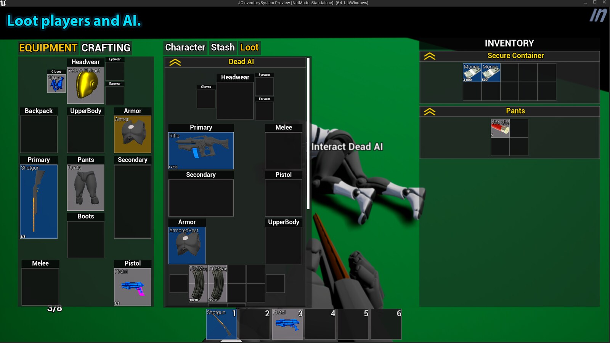Click the Equipment tab header
The image size is (610, 343).
48,48
